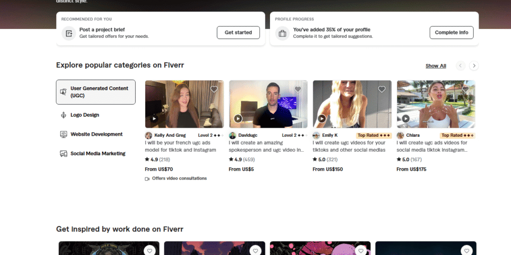Viewport: 511px width, 255px height.
Task: Click Kelly And Greg avatar
Action: 149,136
